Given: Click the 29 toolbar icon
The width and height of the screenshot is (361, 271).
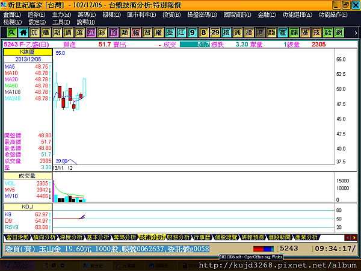Looking at the screenshot, I should (x=215, y=33).
